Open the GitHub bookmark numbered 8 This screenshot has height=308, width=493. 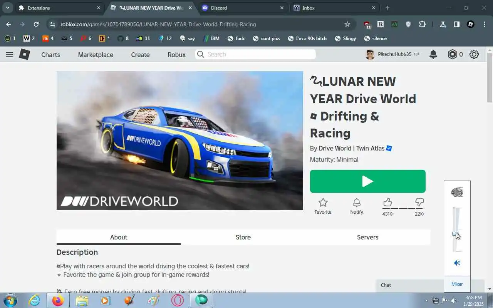click(x=123, y=38)
